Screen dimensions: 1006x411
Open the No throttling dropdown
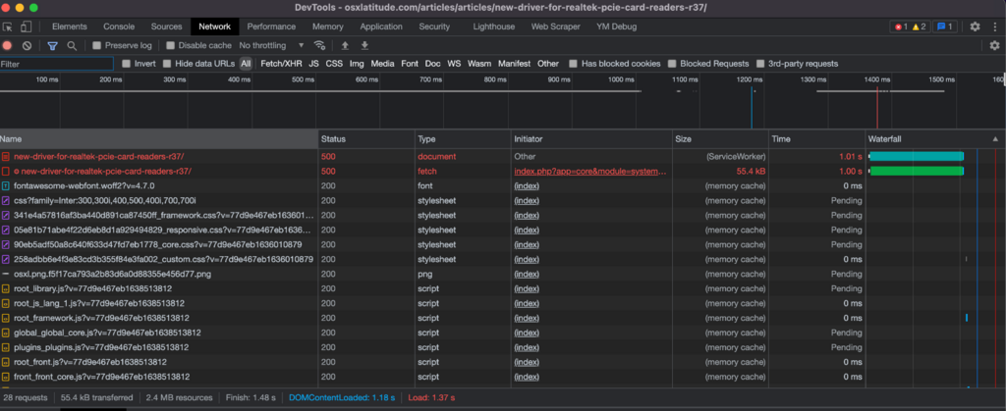[x=270, y=45]
